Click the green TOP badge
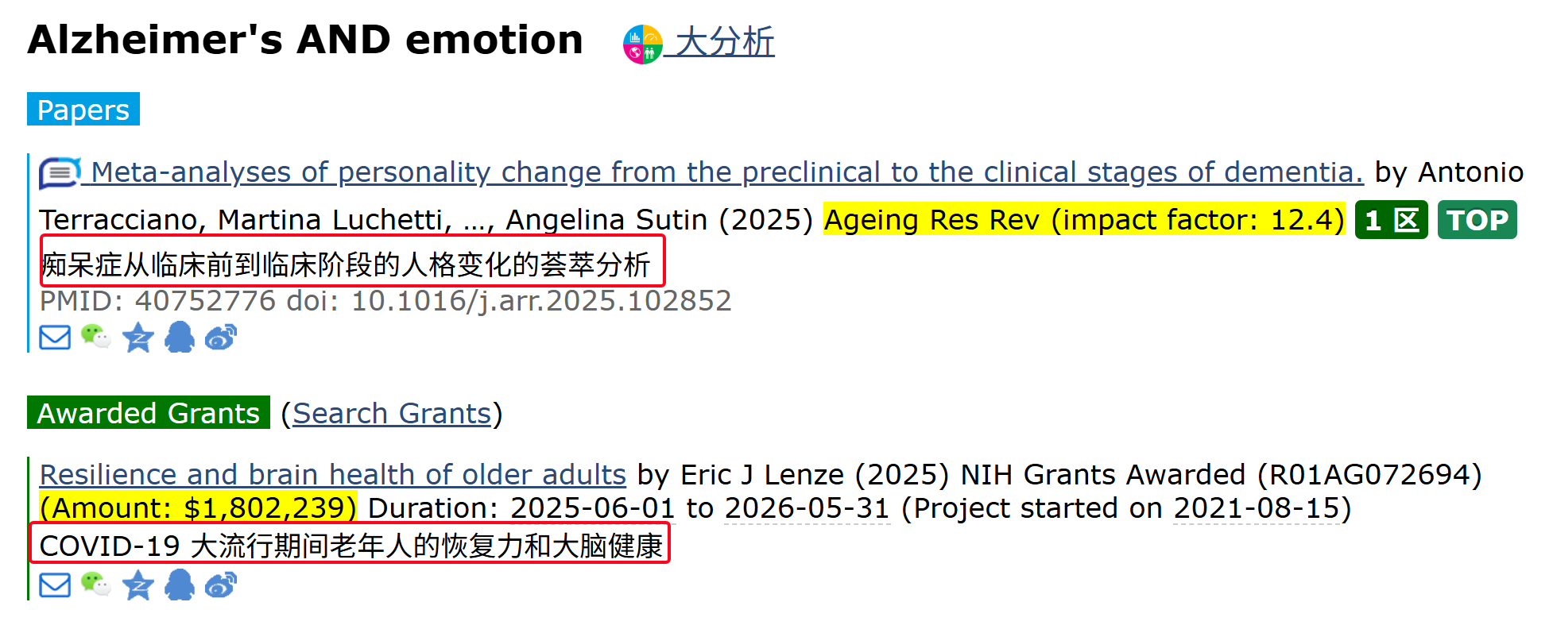1553x629 pixels. (1477, 220)
